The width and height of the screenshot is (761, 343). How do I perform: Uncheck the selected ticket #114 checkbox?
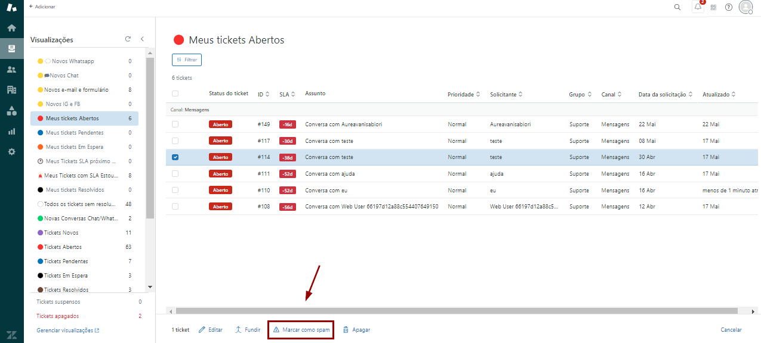tap(175, 157)
